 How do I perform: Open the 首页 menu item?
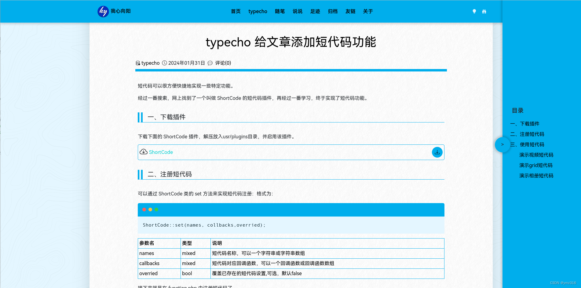tap(236, 11)
